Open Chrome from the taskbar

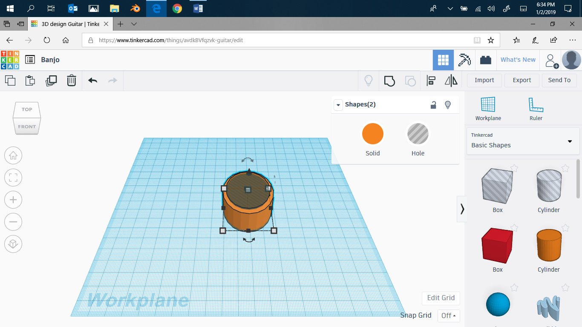(177, 9)
